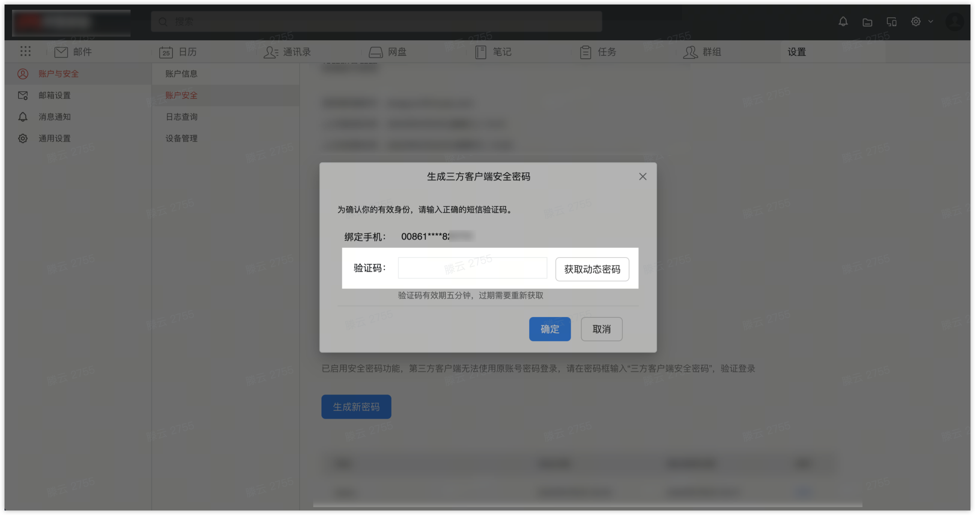Expand the chevron next to settings gear
975x515 pixels.
click(x=931, y=21)
